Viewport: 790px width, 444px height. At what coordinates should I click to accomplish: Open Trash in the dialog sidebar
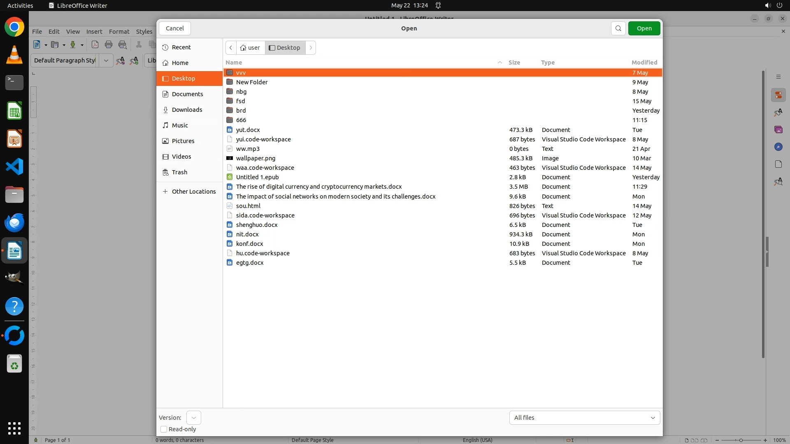tap(179, 172)
